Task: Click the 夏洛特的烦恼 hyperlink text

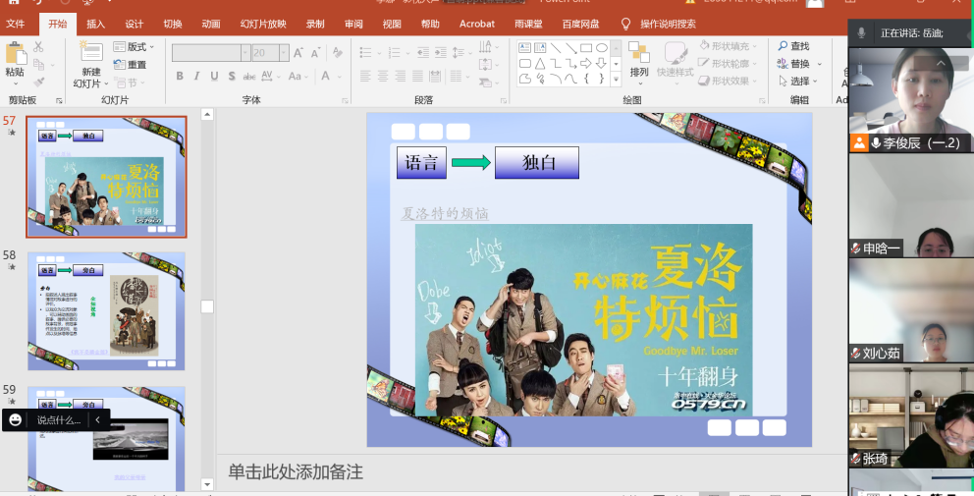Action: pyautogui.click(x=444, y=213)
